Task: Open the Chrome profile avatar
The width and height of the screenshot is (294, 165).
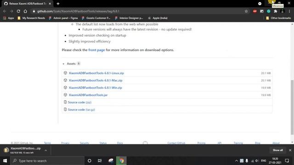Action: coord(283,11)
